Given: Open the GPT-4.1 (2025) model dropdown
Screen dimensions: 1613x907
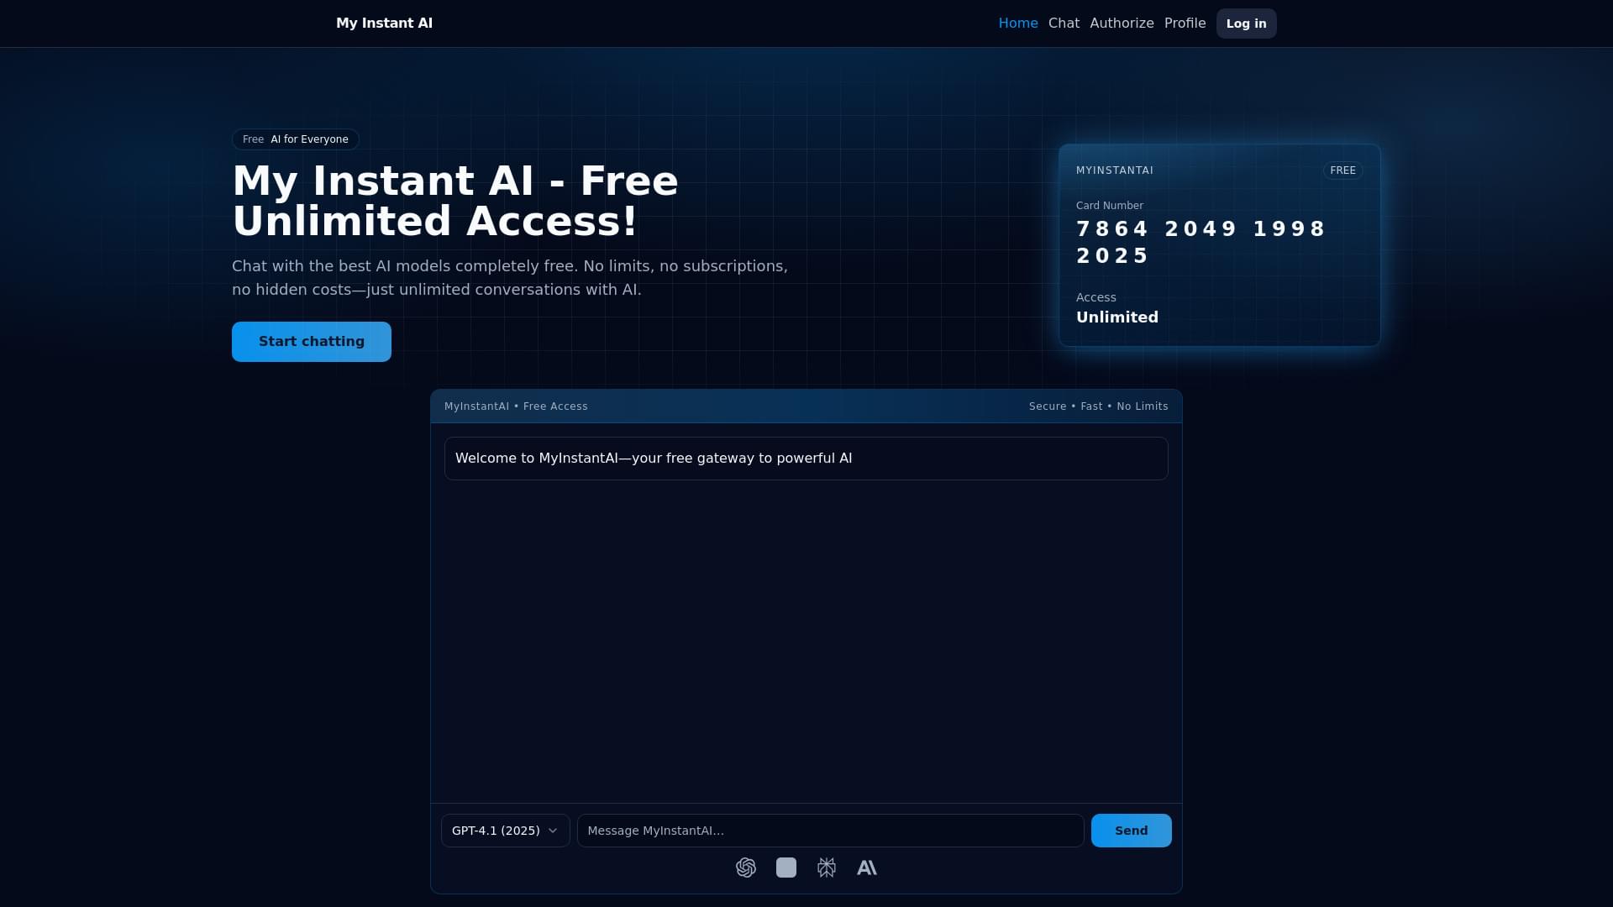Looking at the screenshot, I should pos(496,831).
